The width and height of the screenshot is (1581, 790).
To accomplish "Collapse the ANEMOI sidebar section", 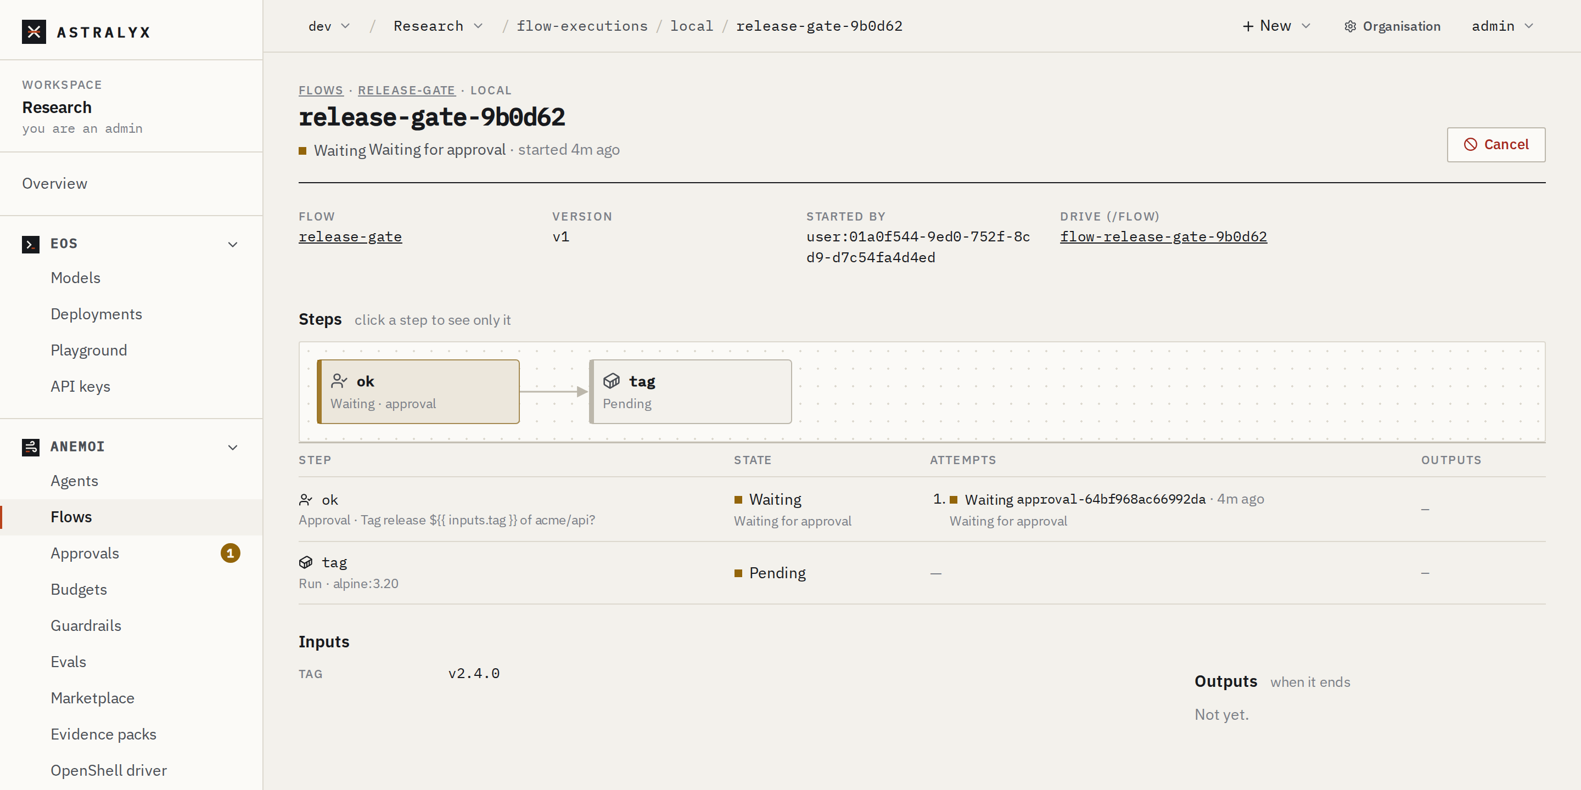I will [x=233, y=448].
